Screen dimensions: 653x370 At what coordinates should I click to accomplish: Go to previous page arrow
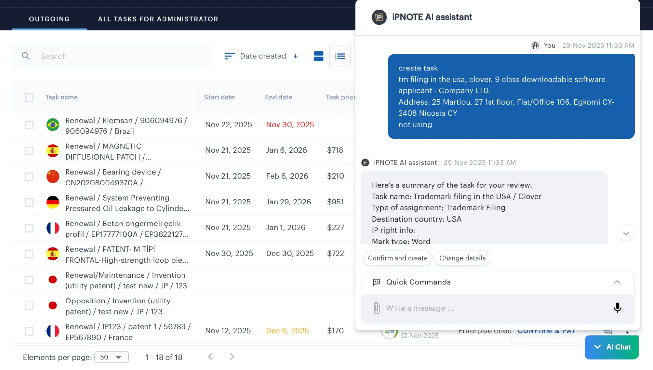click(x=211, y=357)
